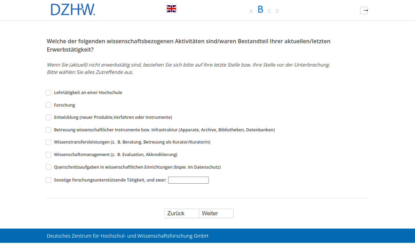Click the 'und zwar' text input field
The width and height of the screenshot is (415, 246).
(x=188, y=180)
